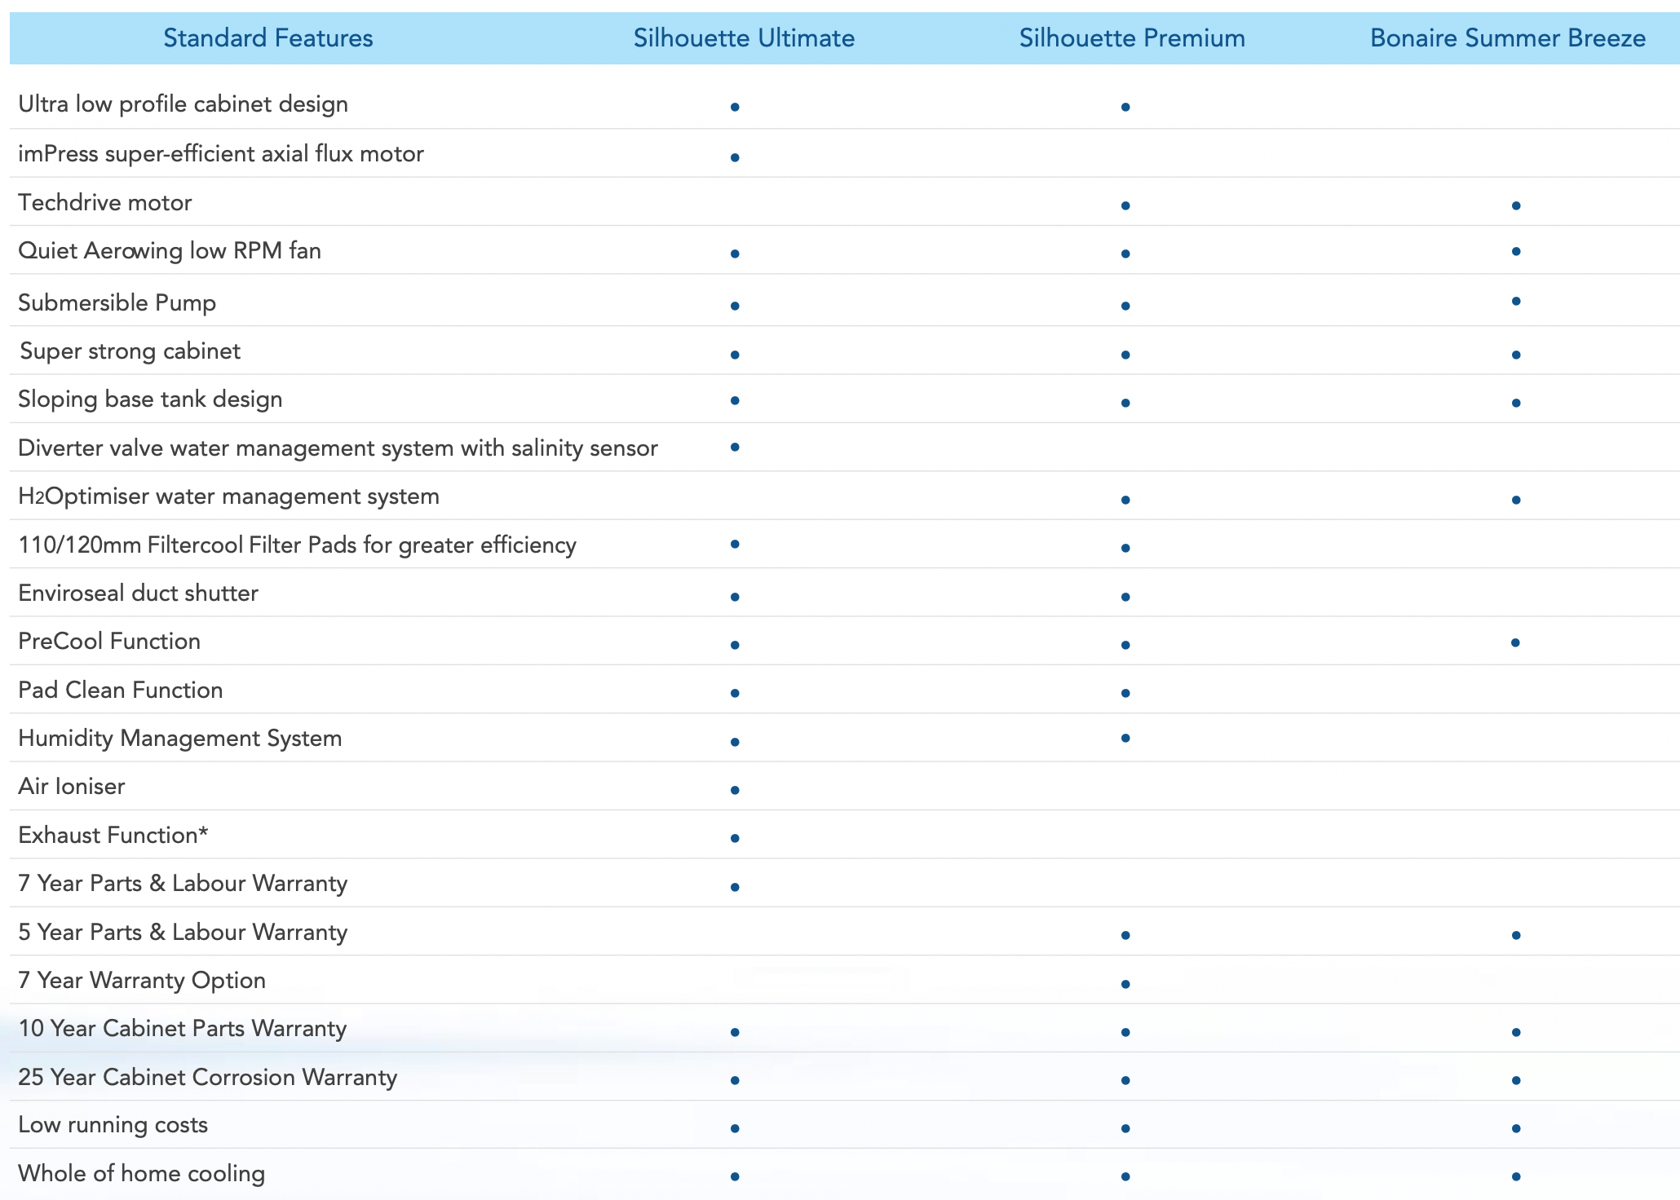Click 'Enviroseal duct shutter' label
Screen dimensions: 1680x1200
pyautogui.click(x=139, y=593)
